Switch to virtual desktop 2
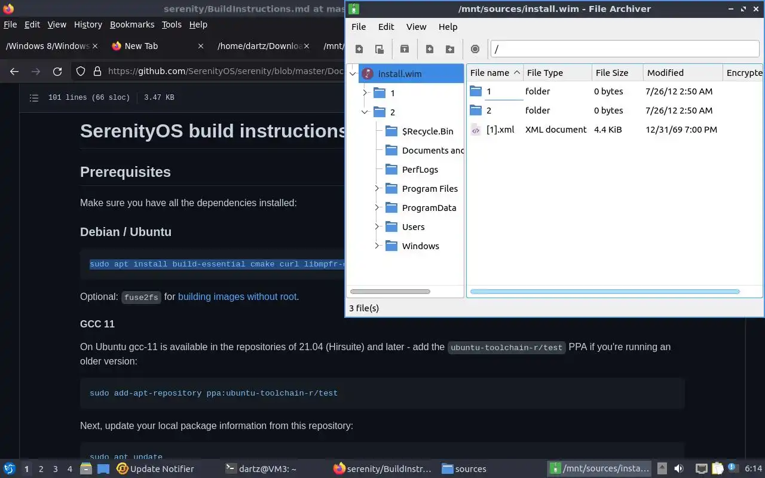 (41, 469)
